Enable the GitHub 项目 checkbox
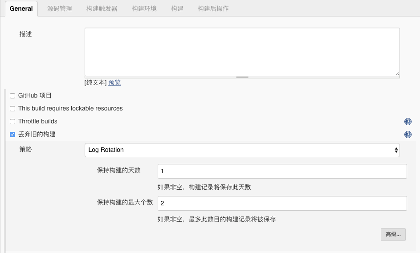420x253 pixels. click(x=12, y=96)
